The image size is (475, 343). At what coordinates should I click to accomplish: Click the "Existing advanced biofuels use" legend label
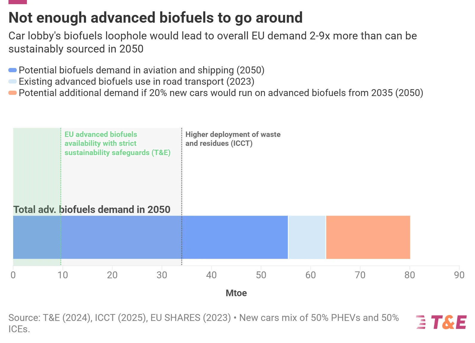coord(136,82)
